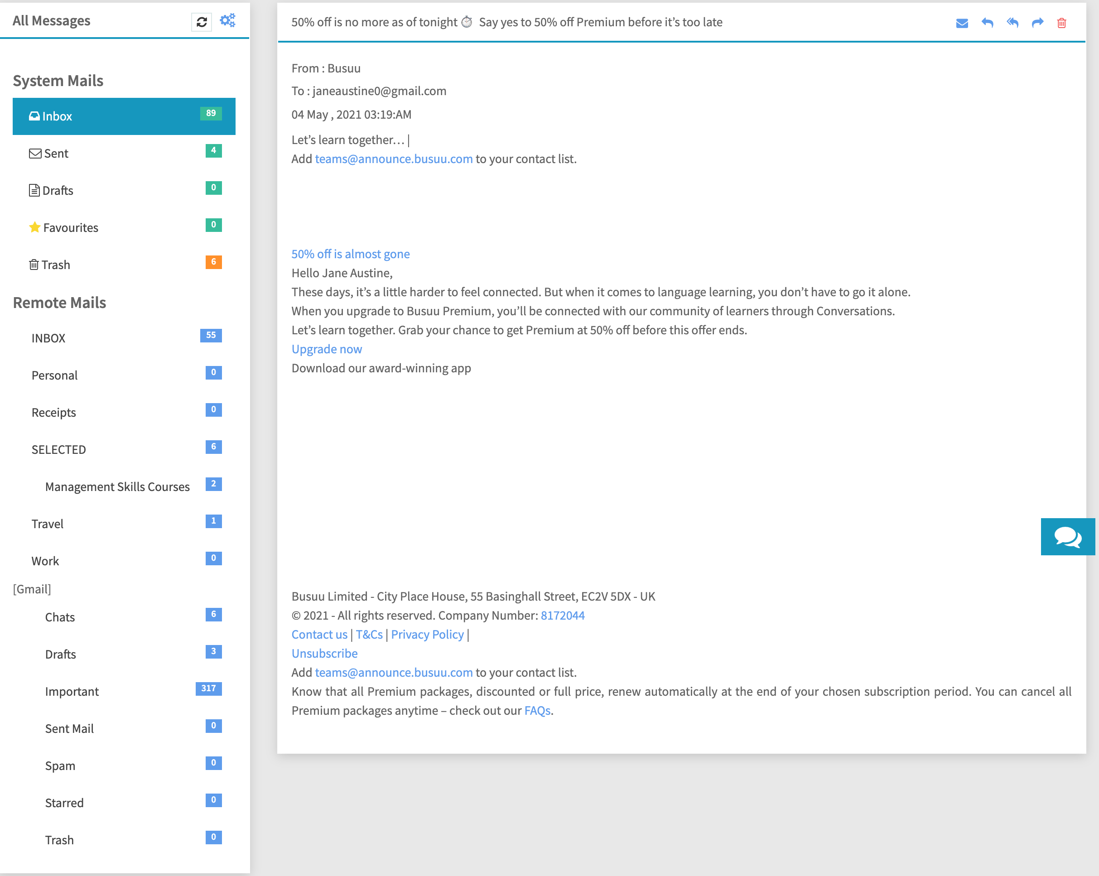Open the Starred folder
The height and width of the screenshot is (876, 1099).
pyautogui.click(x=124, y=804)
